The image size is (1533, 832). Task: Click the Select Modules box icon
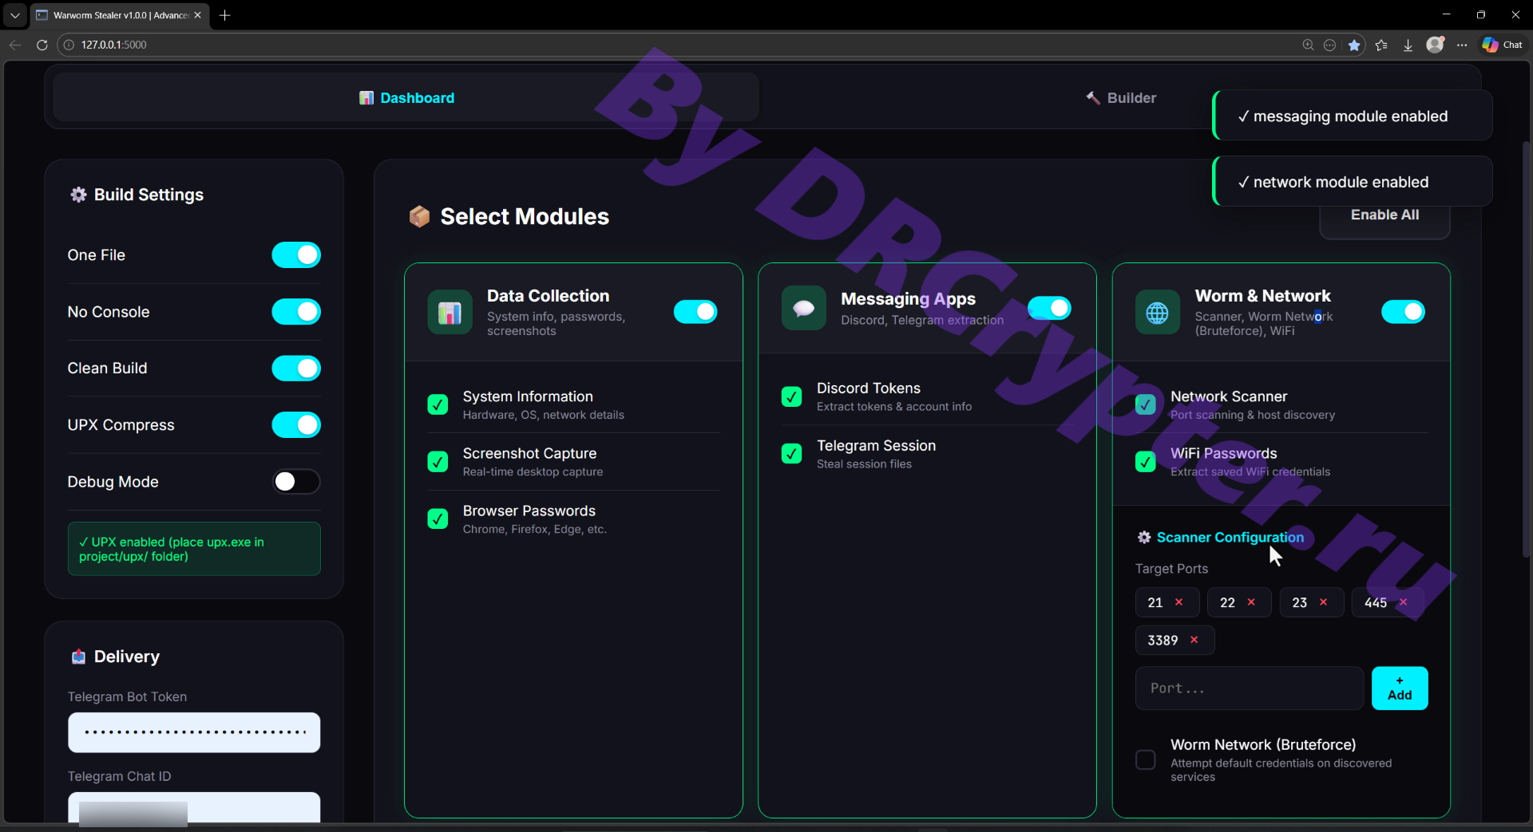tap(419, 216)
